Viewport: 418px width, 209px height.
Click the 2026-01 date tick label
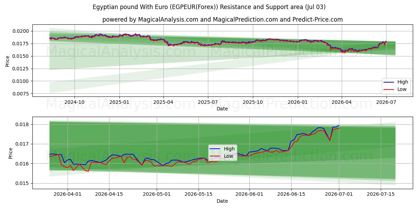click(298, 102)
